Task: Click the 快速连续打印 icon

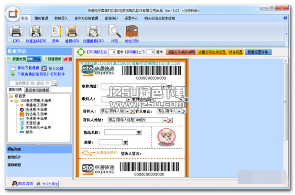Action: pos(36,31)
